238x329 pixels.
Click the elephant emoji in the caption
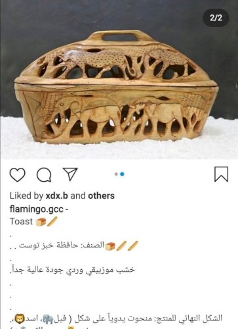48,319
